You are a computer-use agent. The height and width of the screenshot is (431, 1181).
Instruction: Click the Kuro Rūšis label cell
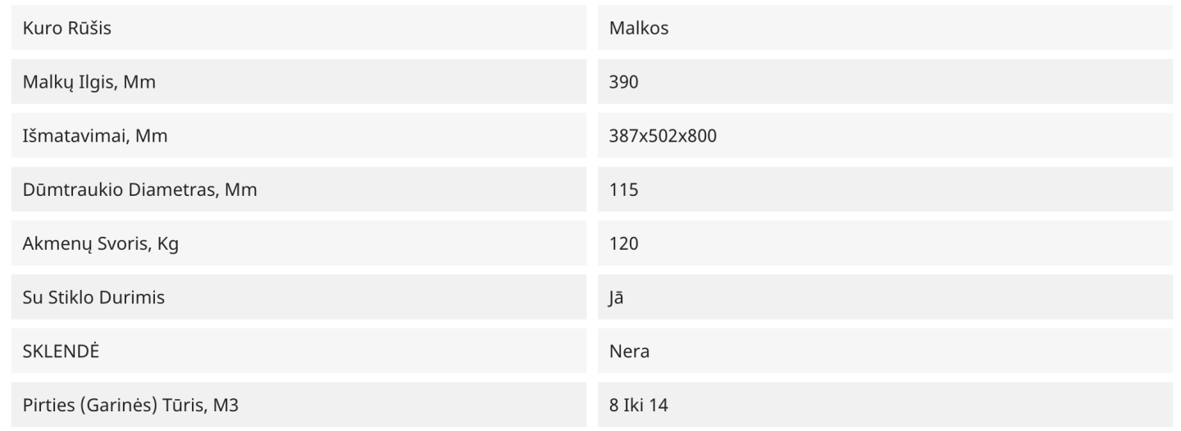tap(298, 28)
